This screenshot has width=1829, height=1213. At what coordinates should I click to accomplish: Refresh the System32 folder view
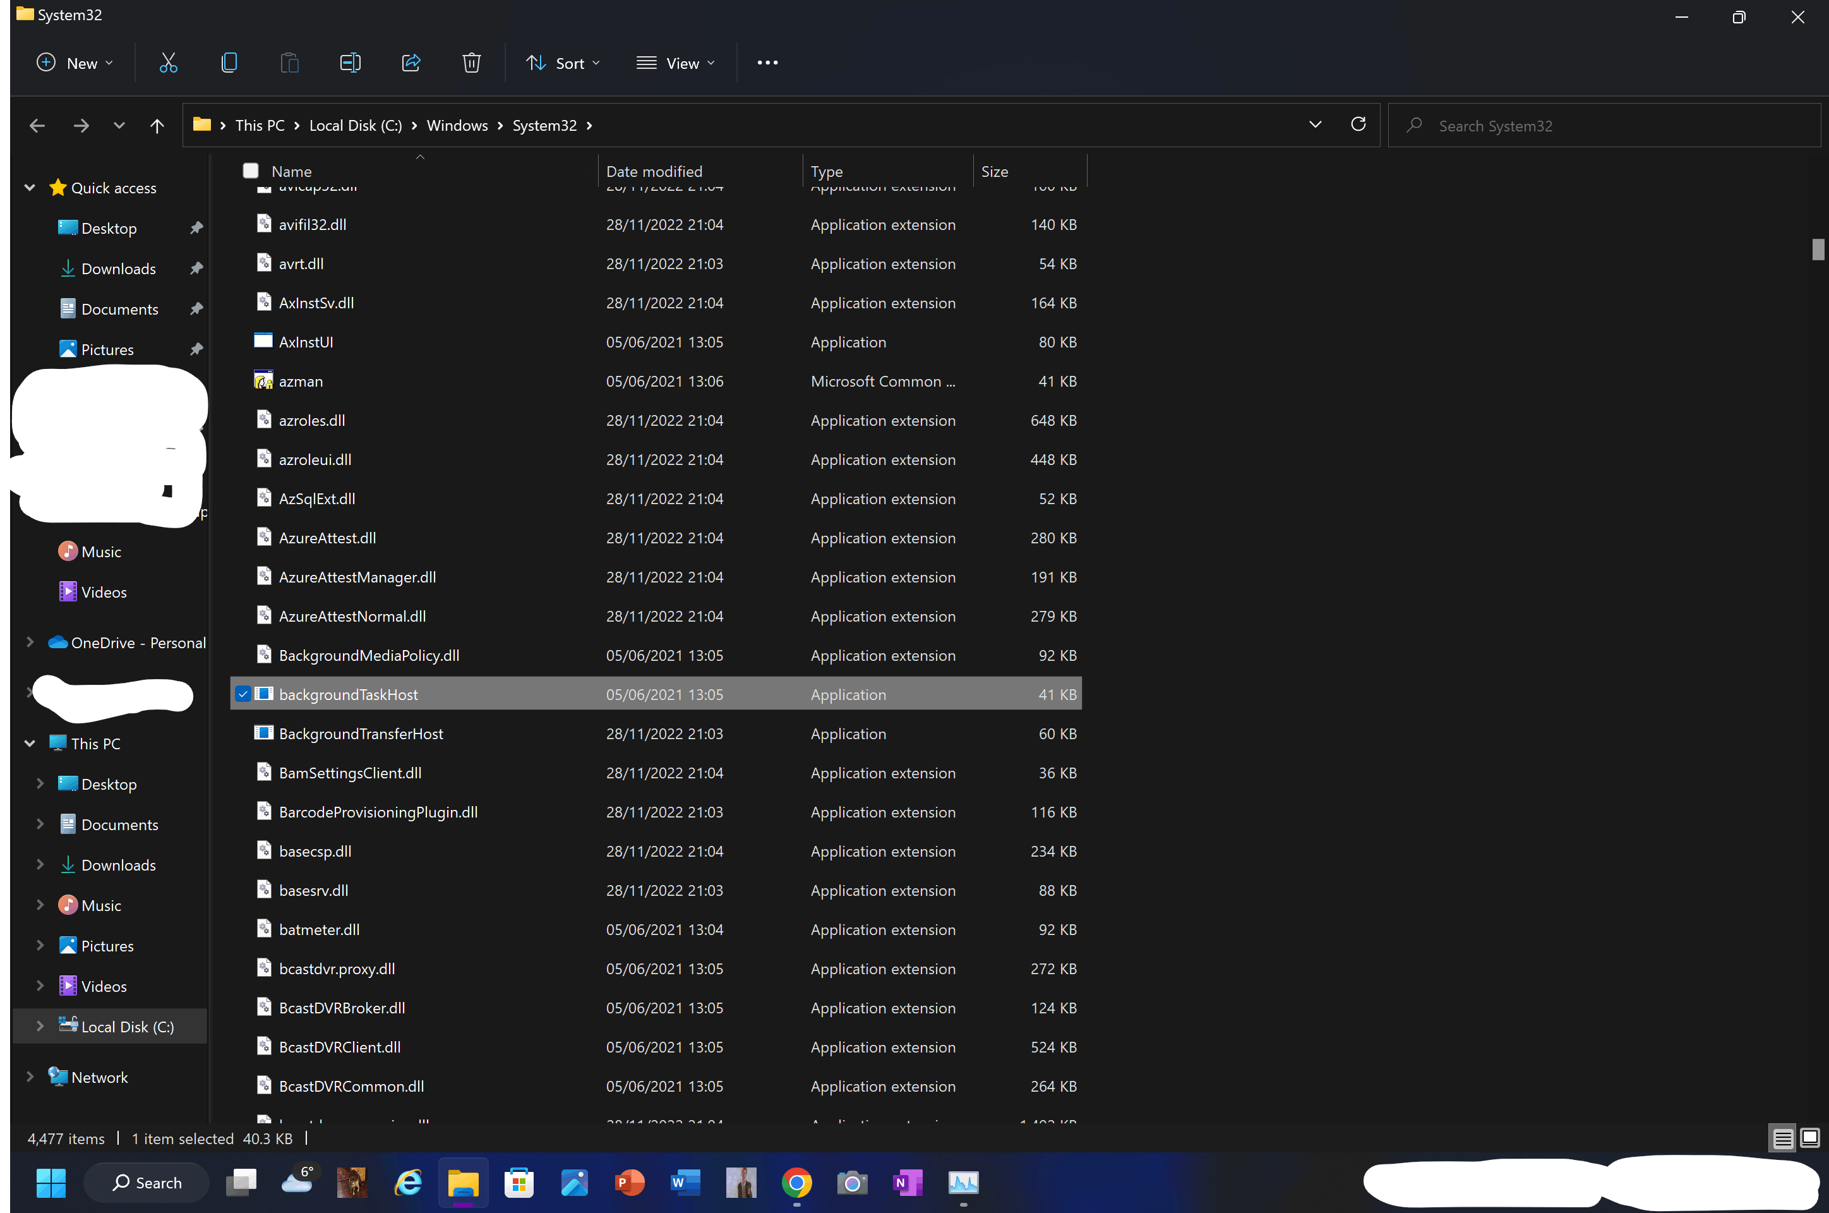pos(1358,124)
